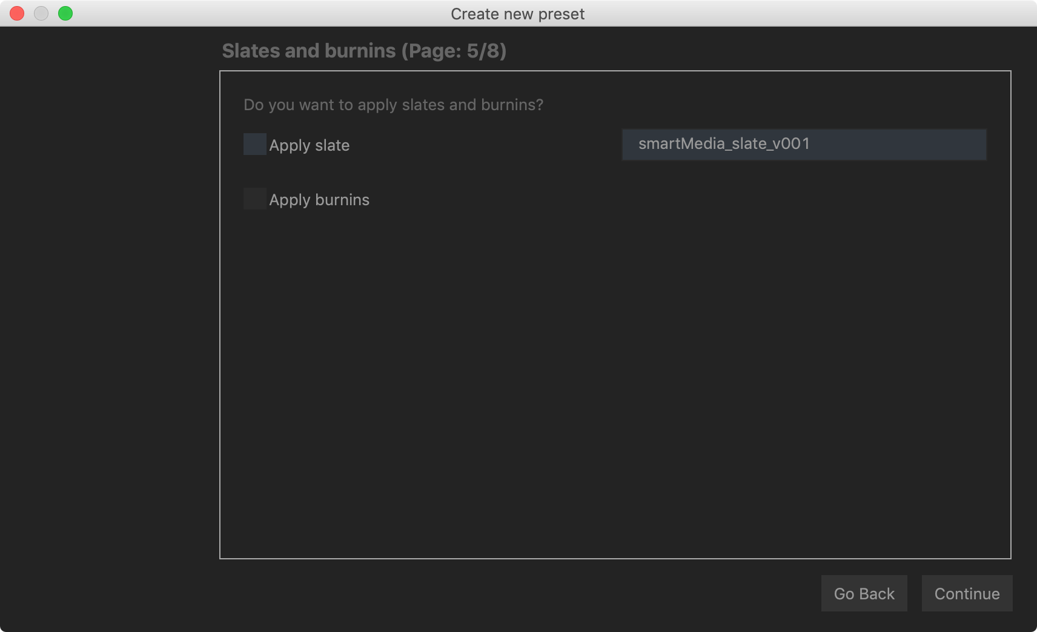This screenshot has width=1037, height=632.
Task: Click the green zoom window button
Action: click(65, 13)
